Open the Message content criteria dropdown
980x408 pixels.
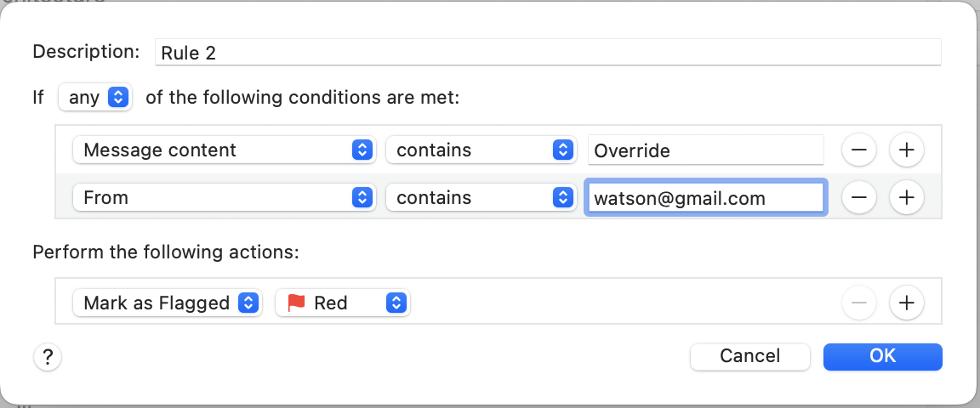pos(225,150)
